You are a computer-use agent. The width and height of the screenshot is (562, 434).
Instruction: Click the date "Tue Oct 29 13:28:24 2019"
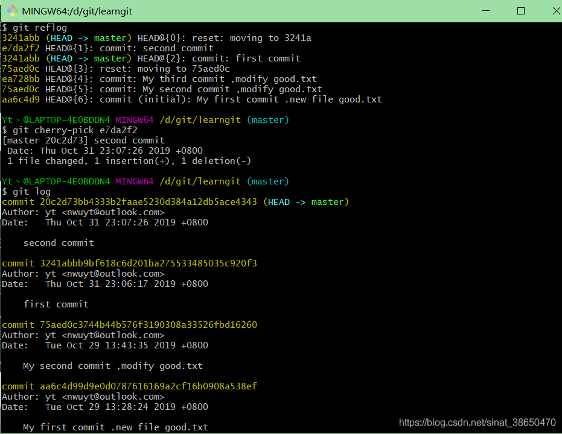pos(110,407)
